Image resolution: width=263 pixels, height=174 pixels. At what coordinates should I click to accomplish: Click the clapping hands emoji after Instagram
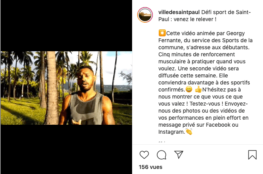189,131
